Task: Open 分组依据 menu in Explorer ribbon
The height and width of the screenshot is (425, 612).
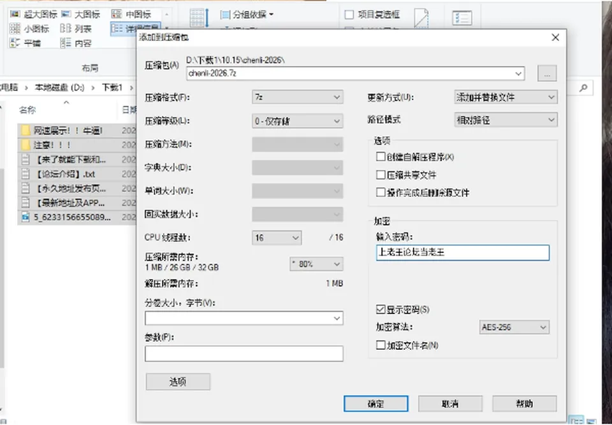Action: (247, 15)
